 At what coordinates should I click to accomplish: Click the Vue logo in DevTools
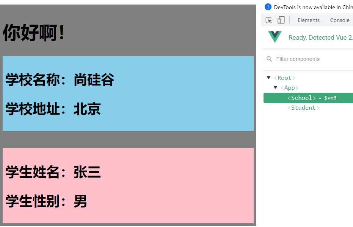point(275,37)
